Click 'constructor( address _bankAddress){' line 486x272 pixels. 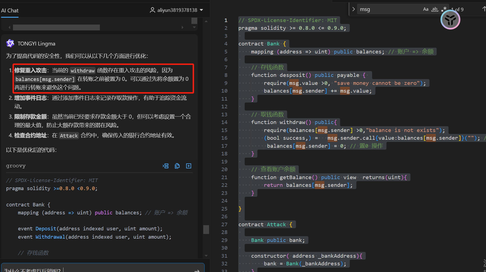[307, 256]
